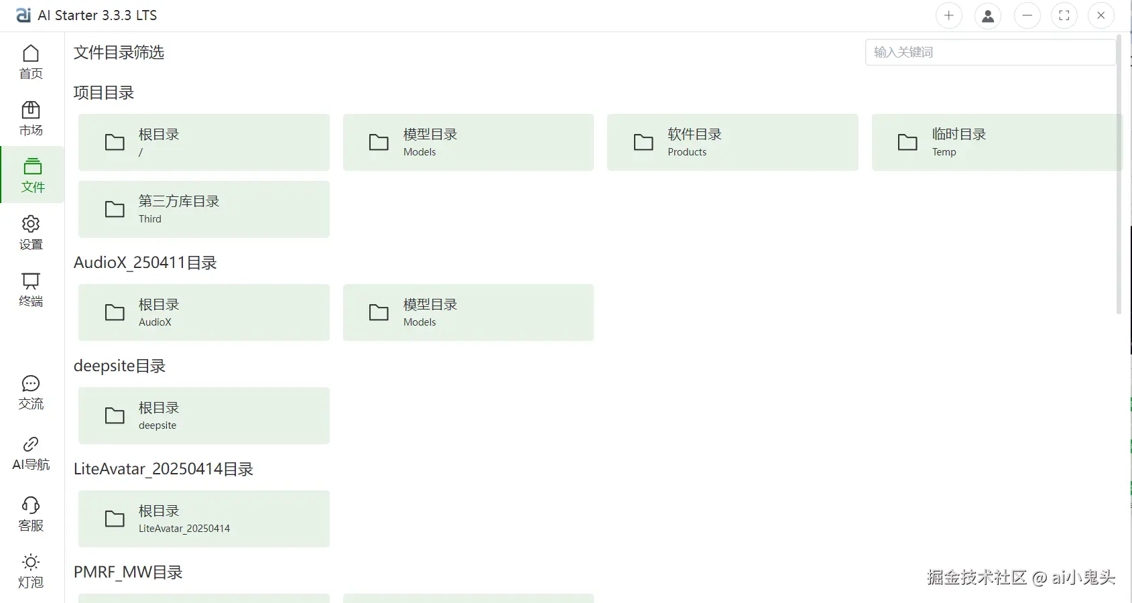
Task: Go to the 首页 home page
Action: 31,62
